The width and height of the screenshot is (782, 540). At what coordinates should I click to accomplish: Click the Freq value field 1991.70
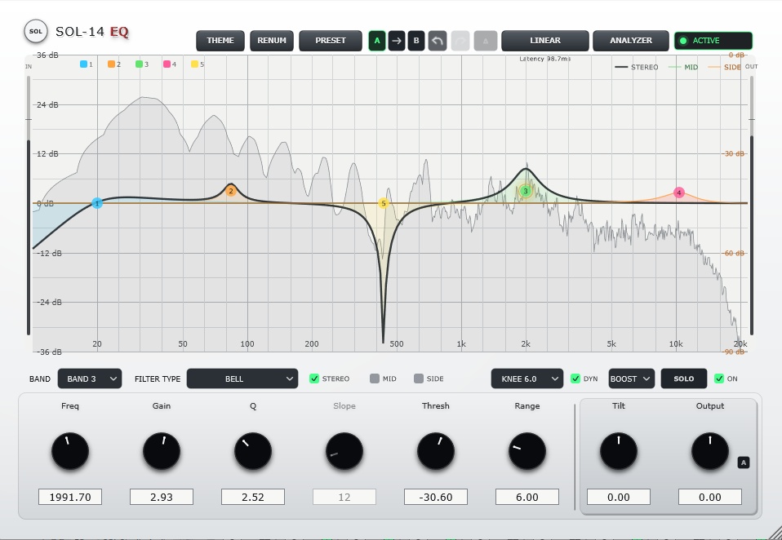click(x=70, y=497)
